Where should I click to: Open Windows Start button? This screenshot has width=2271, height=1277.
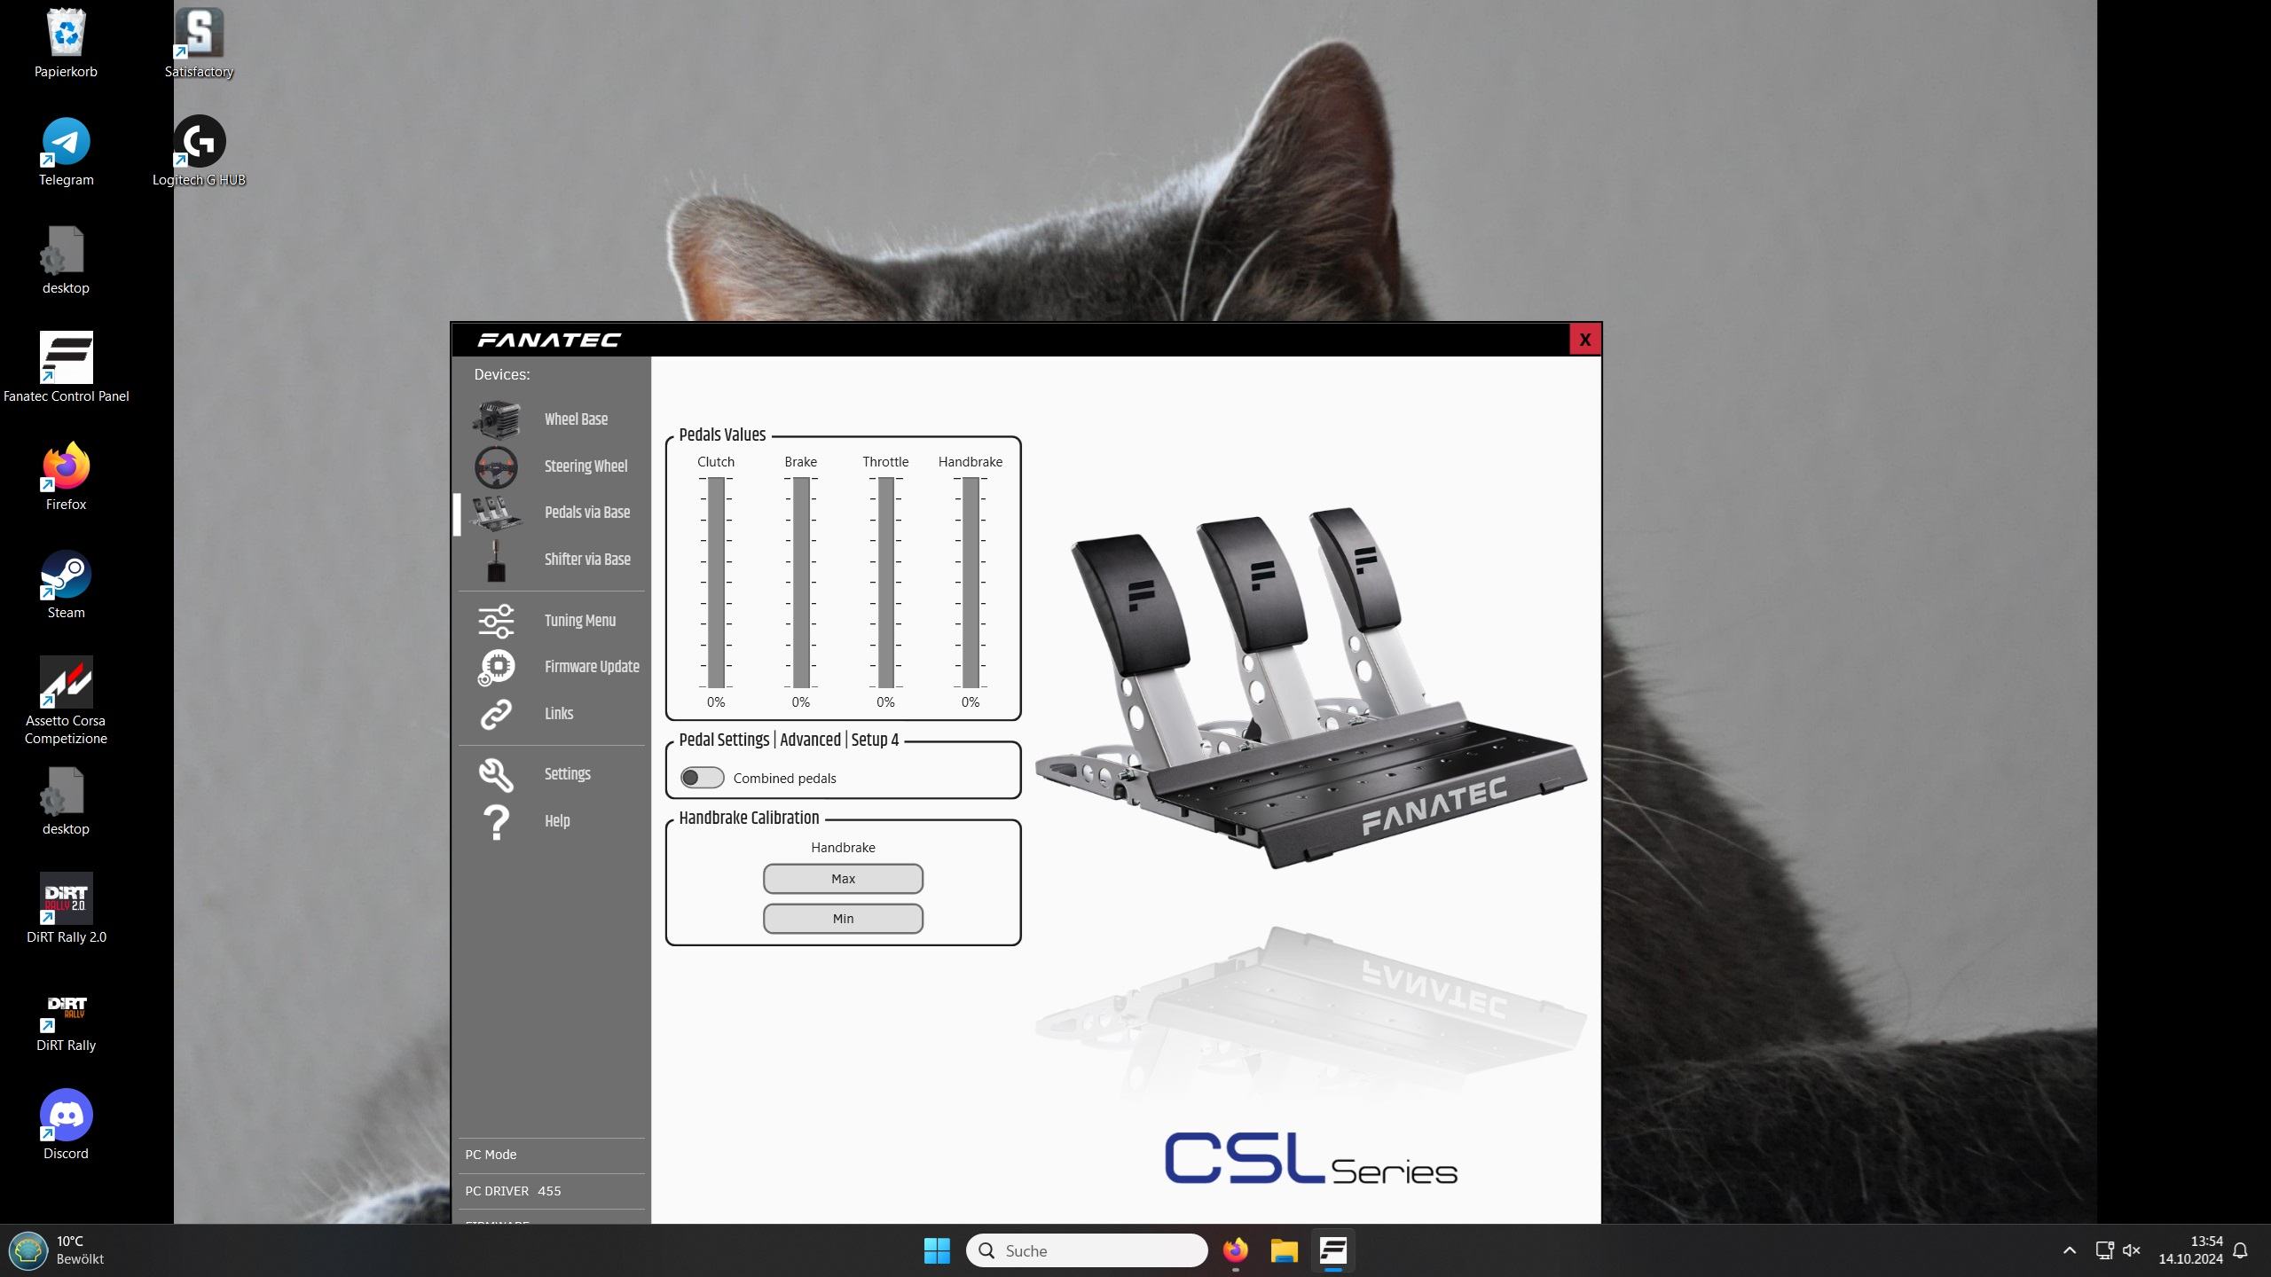coord(937,1250)
